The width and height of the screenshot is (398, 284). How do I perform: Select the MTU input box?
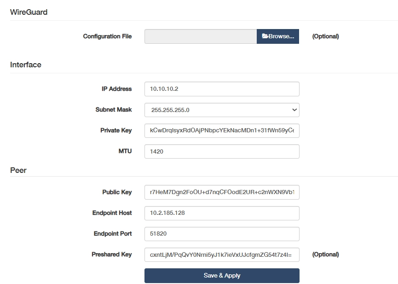(222, 151)
